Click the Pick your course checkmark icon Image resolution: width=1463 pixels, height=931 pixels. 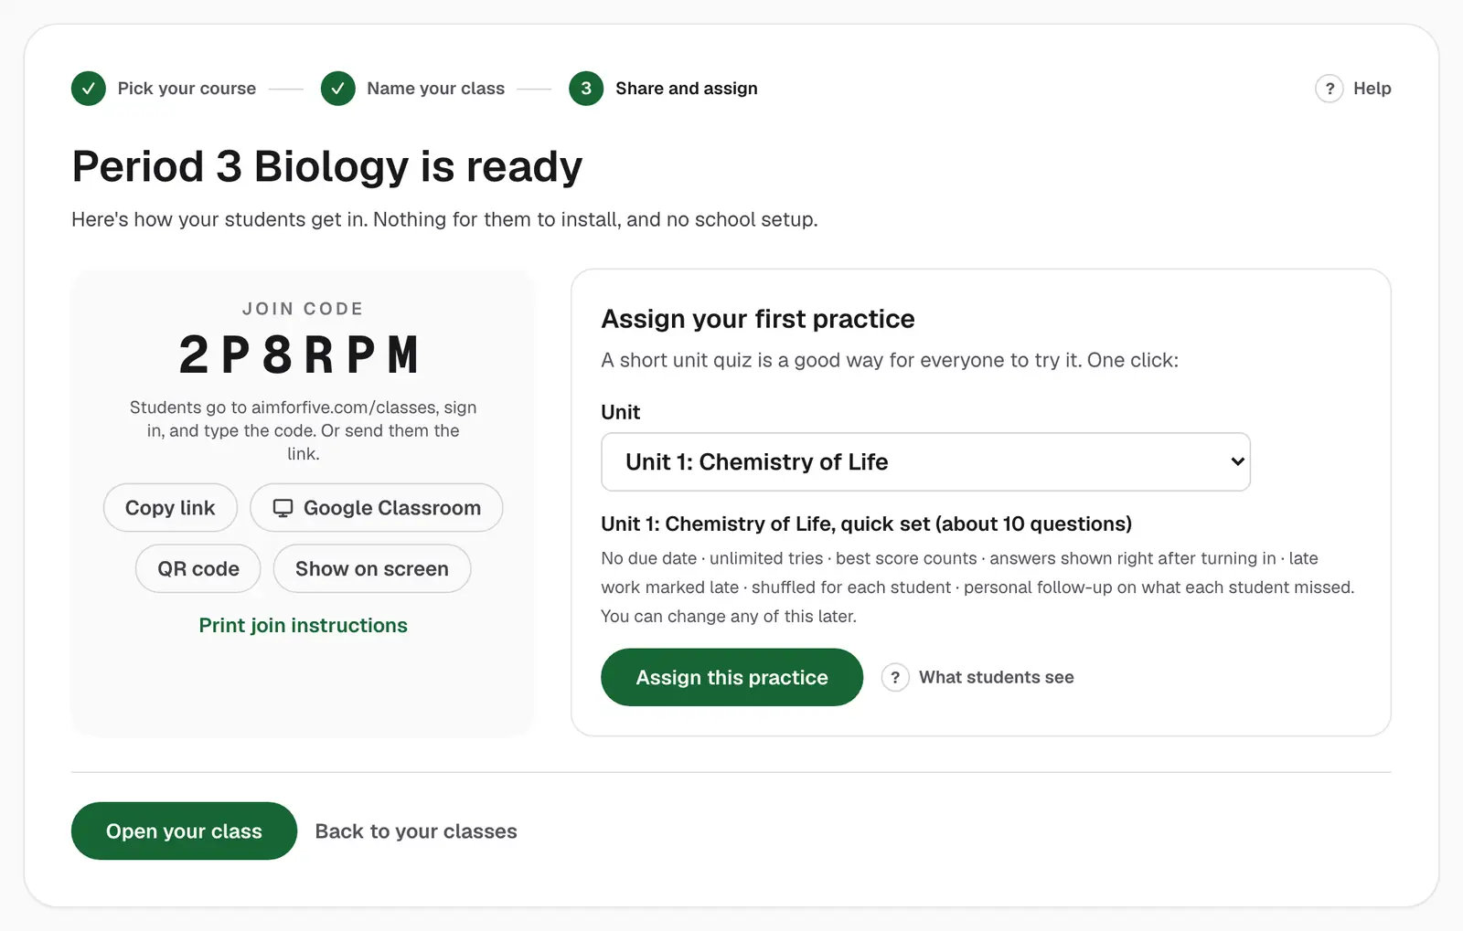pos(89,89)
